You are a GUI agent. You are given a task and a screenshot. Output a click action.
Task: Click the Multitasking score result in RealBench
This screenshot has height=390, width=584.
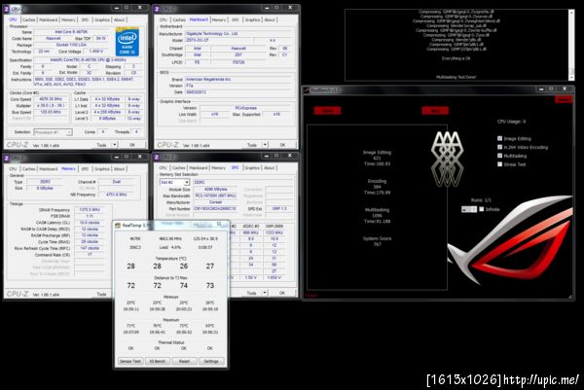point(377,216)
